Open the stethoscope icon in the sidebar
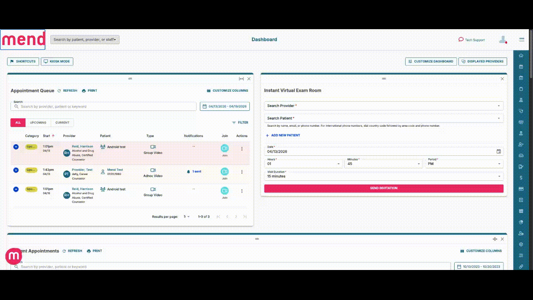This screenshot has height=300, width=533. pos(521,111)
